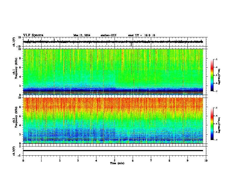
Task: Click the time axis tick label "3"
Action: [x=78, y=161]
